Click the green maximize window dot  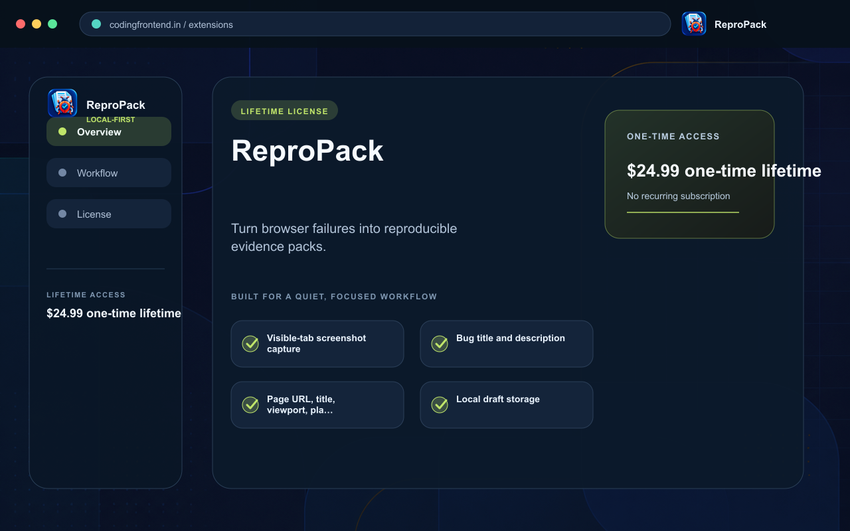tap(52, 24)
